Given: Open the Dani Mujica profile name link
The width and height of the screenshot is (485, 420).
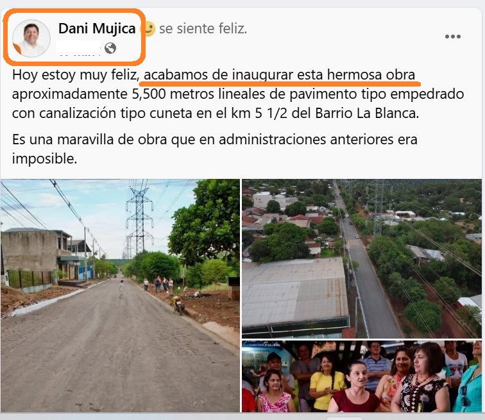Looking at the screenshot, I should [x=97, y=28].
